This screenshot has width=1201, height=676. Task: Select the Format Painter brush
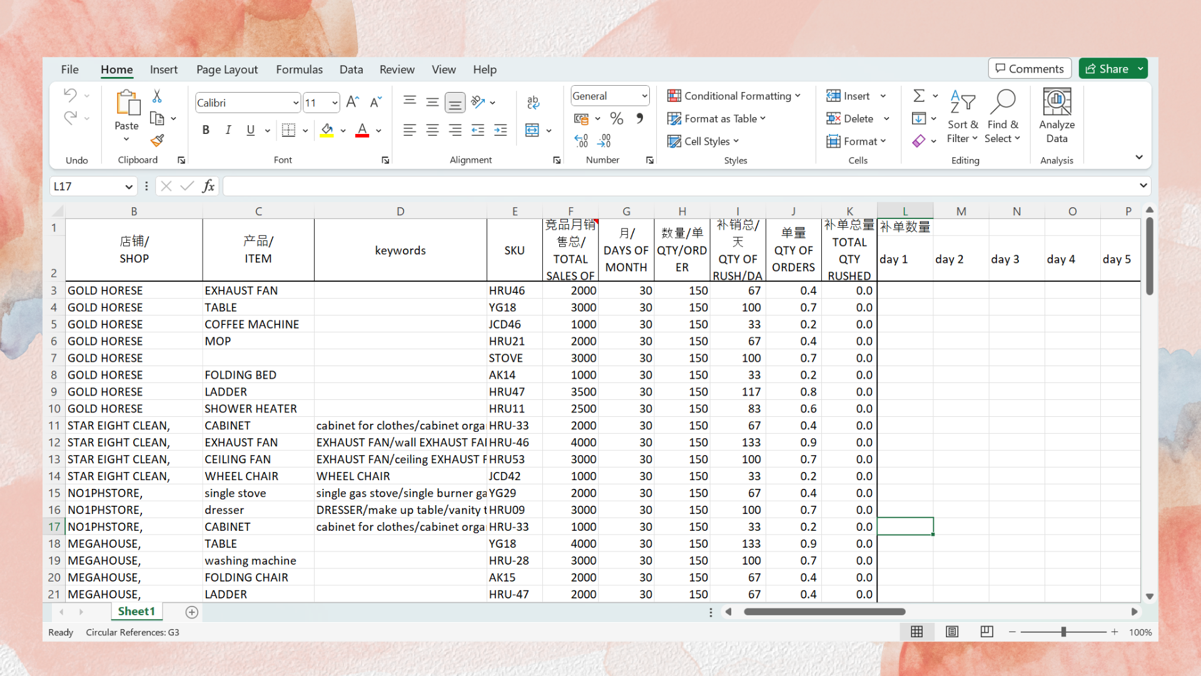pos(157,141)
